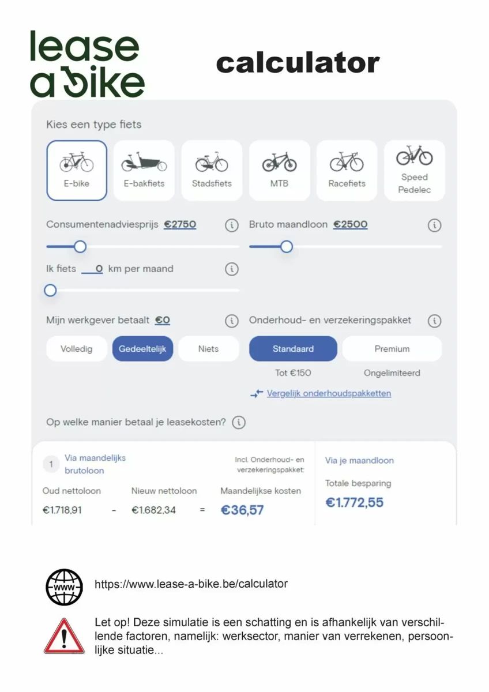Choose the Speed Pedelec bike type
Viewport: 489px width, 692px height.
[x=415, y=171]
